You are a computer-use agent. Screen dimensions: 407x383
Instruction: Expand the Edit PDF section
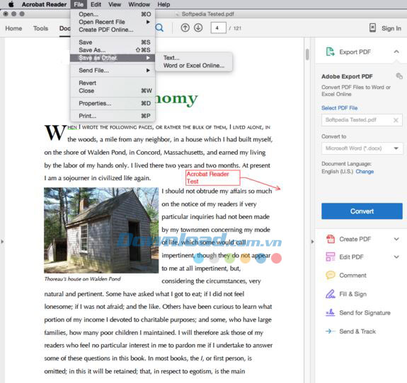(x=396, y=257)
